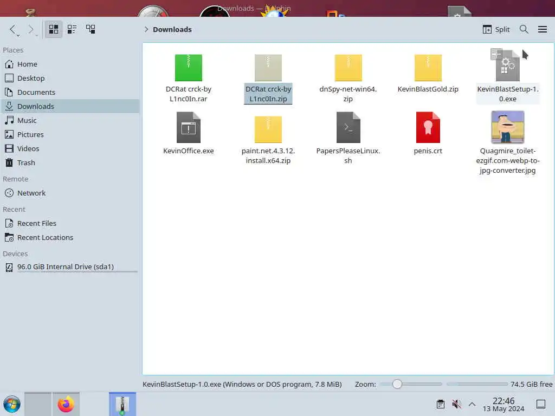555x416 pixels.
Task: Select the DCRat crck-by L1nc0In.zip icon
Action: [268, 68]
